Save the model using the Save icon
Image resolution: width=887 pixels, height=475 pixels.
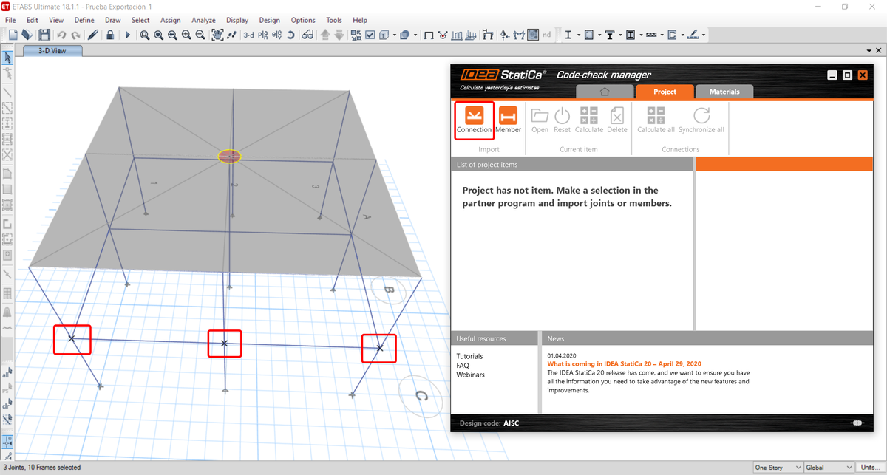(44, 35)
